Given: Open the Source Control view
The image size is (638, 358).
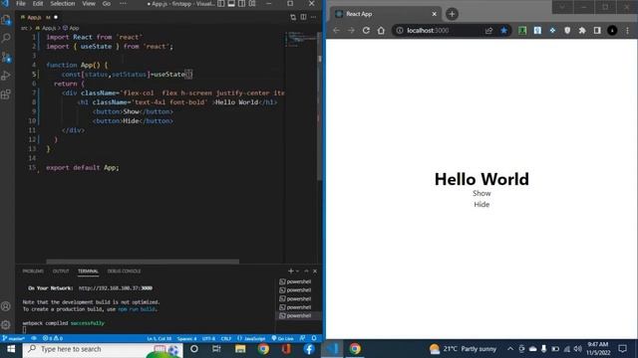Looking at the screenshot, I should click(6, 57).
